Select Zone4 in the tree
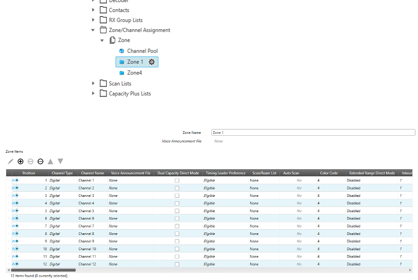This screenshot has height=280, width=418. pos(134,73)
